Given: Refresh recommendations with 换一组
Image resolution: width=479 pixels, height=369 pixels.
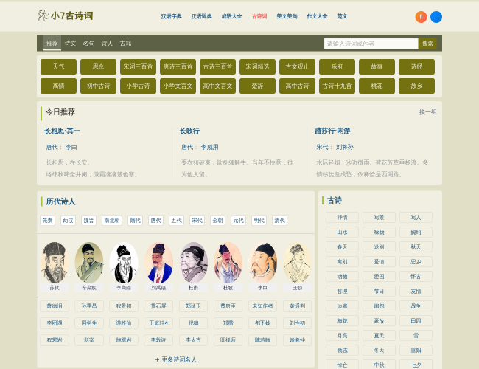Looking at the screenshot, I should coord(427,112).
